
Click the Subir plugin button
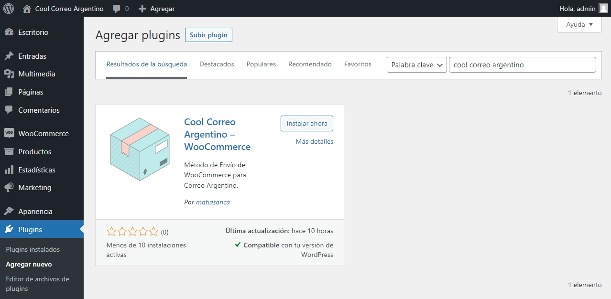[208, 35]
